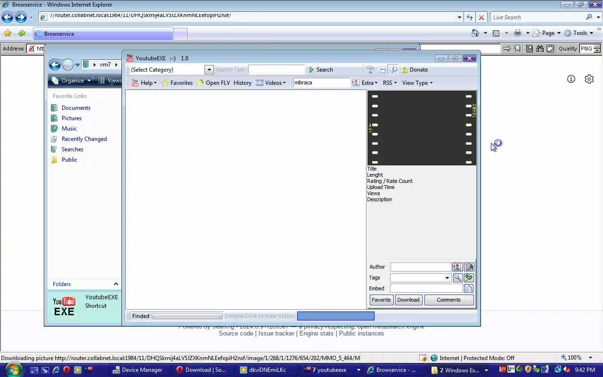
Task: Click the green refresh icon beside Tags
Action: (x=469, y=278)
